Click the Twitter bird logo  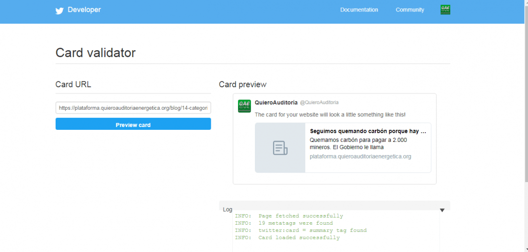(x=60, y=11)
